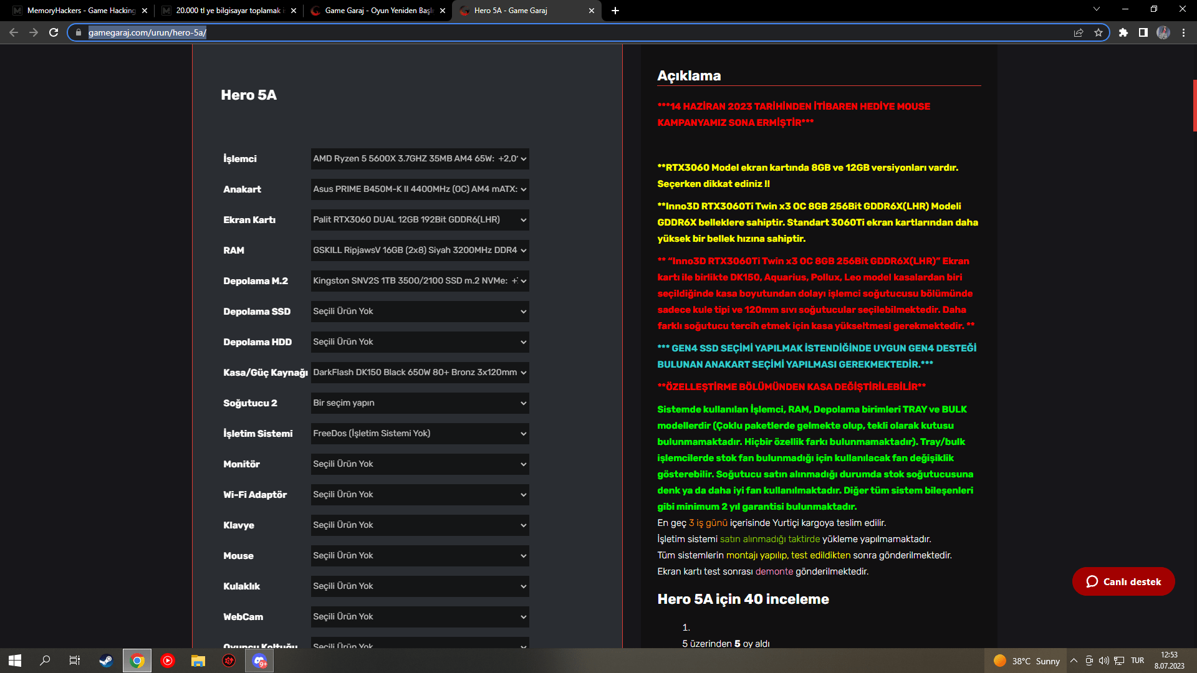Click the 'Hero 5A' product title
The height and width of the screenshot is (673, 1197).
point(249,95)
